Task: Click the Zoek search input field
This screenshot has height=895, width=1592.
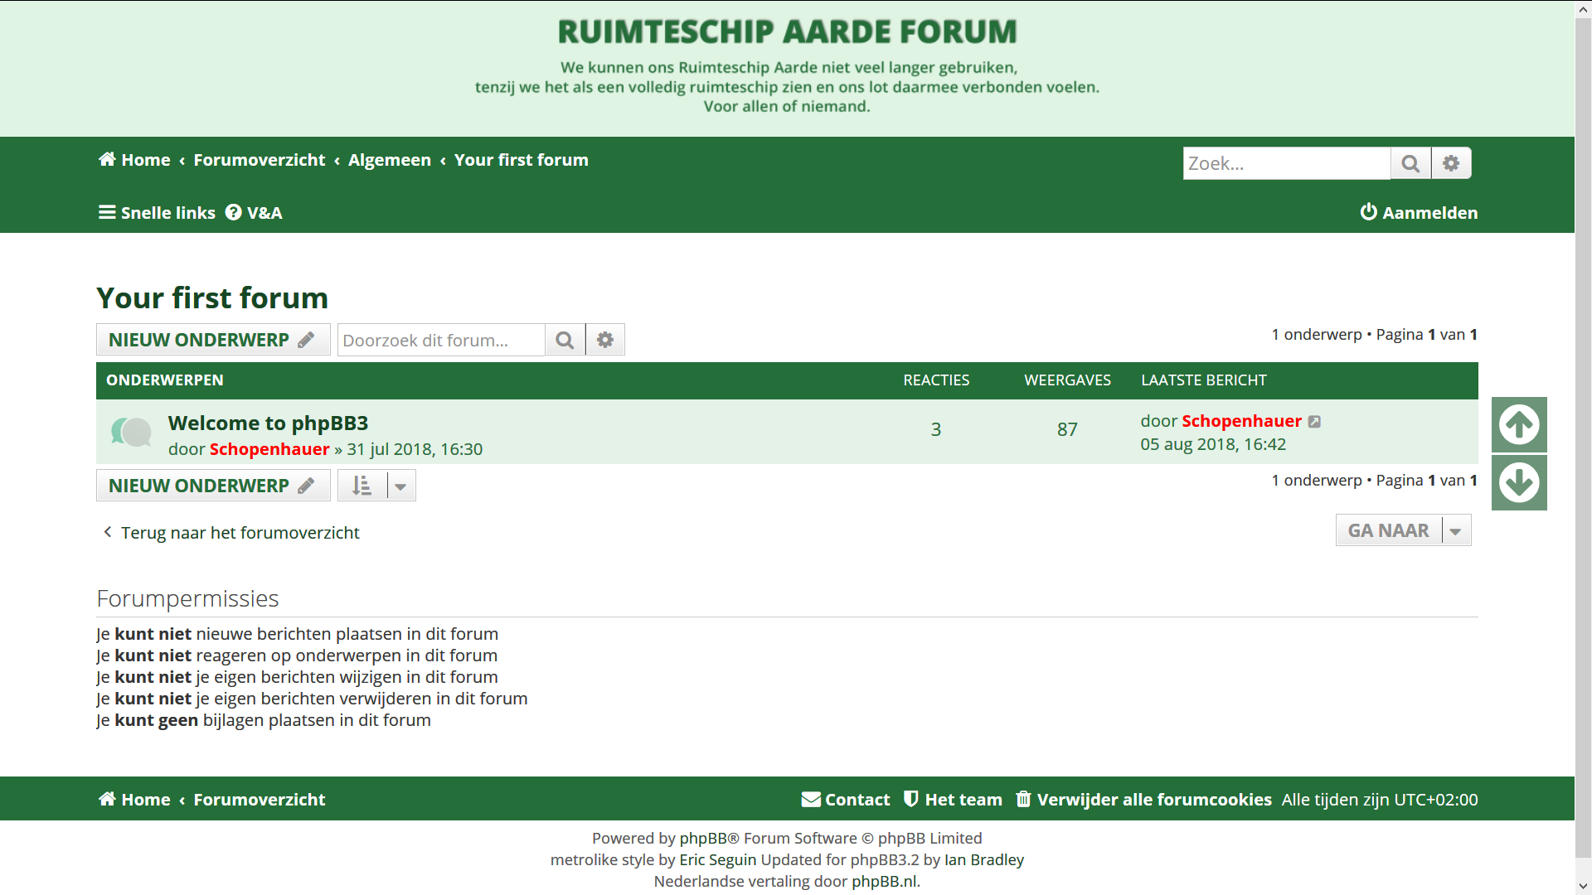Action: (x=1286, y=163)
